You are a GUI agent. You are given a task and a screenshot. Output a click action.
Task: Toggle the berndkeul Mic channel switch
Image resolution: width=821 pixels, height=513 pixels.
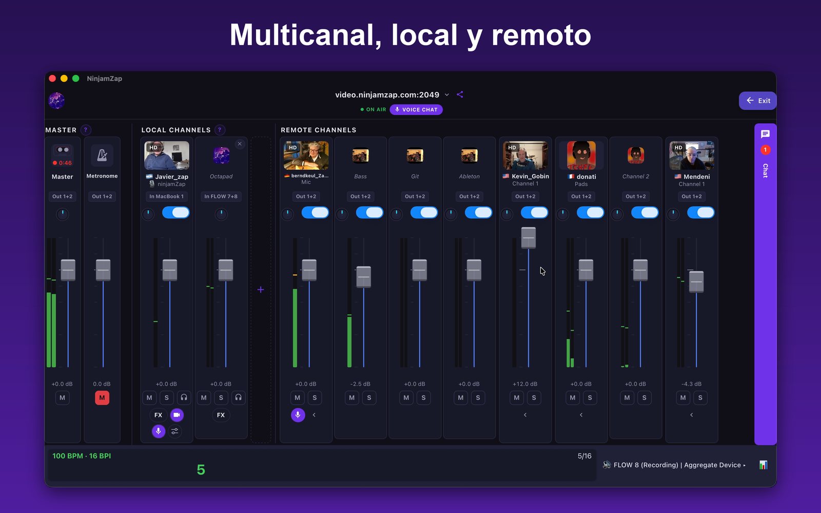pos(315,212)
